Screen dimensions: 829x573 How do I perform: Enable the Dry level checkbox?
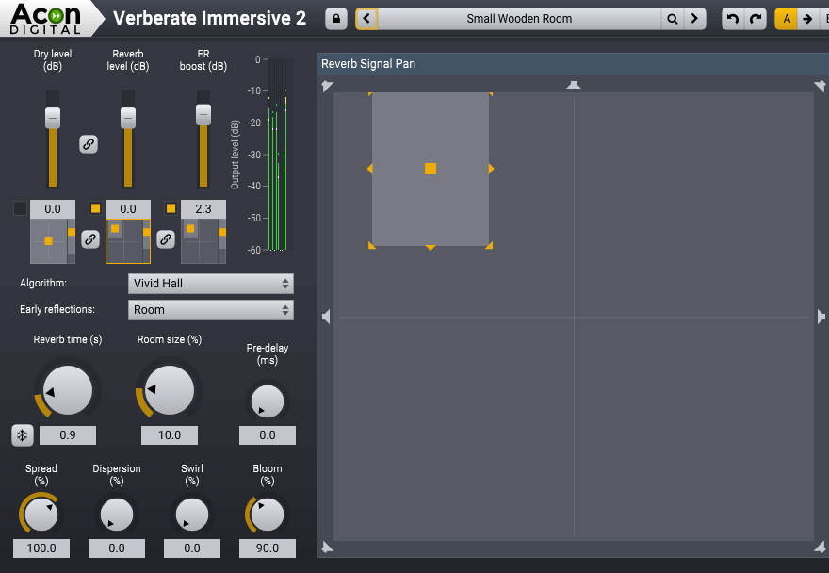click(20, 208)
